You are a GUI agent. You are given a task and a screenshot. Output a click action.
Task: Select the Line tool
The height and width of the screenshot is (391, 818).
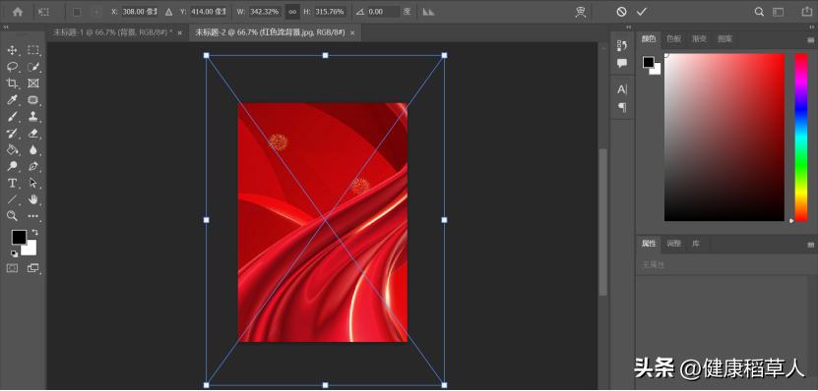pos(12,199)
